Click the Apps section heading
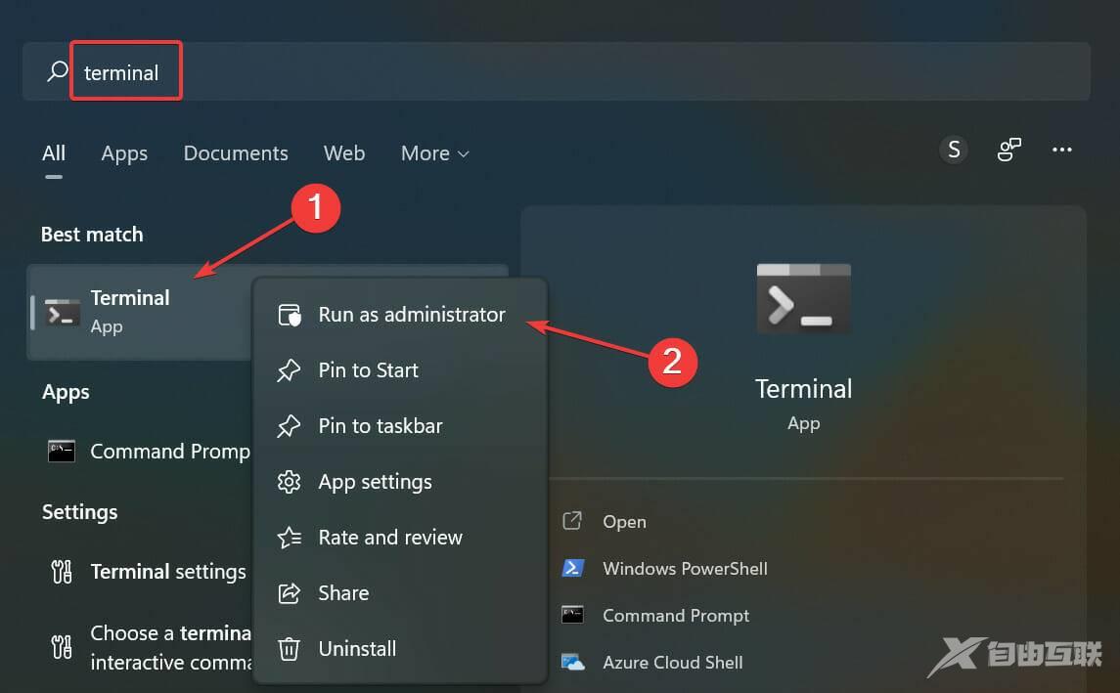Screen dimensions: 1120x693 [66, 393]
